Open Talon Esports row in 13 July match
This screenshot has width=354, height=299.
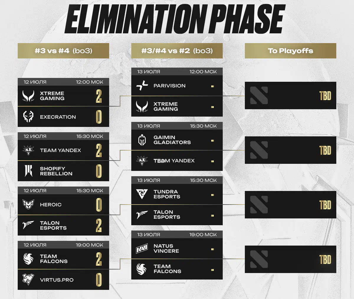177,215
